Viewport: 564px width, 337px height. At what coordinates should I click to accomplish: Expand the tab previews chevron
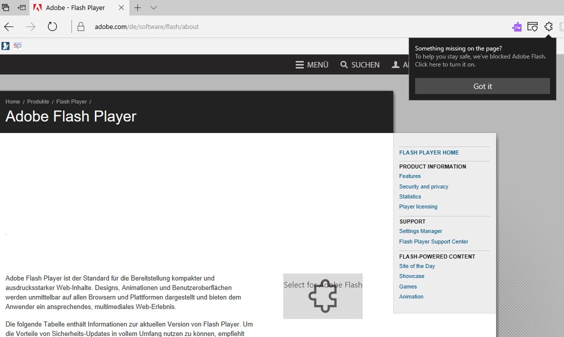coord(153,7)
